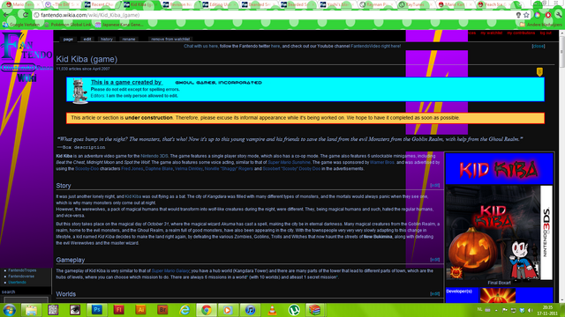Open 'my contributions' link

pos(521,33)
